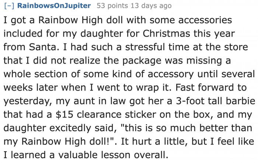
Task: Open the RainbowsOnJupiter user profile
Action: point(54,6)
